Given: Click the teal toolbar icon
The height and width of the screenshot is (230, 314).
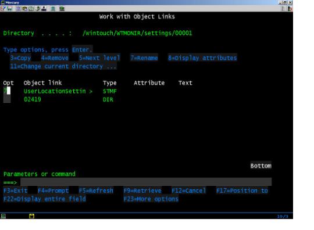Looking at the screenshot, I should point(53,9).
